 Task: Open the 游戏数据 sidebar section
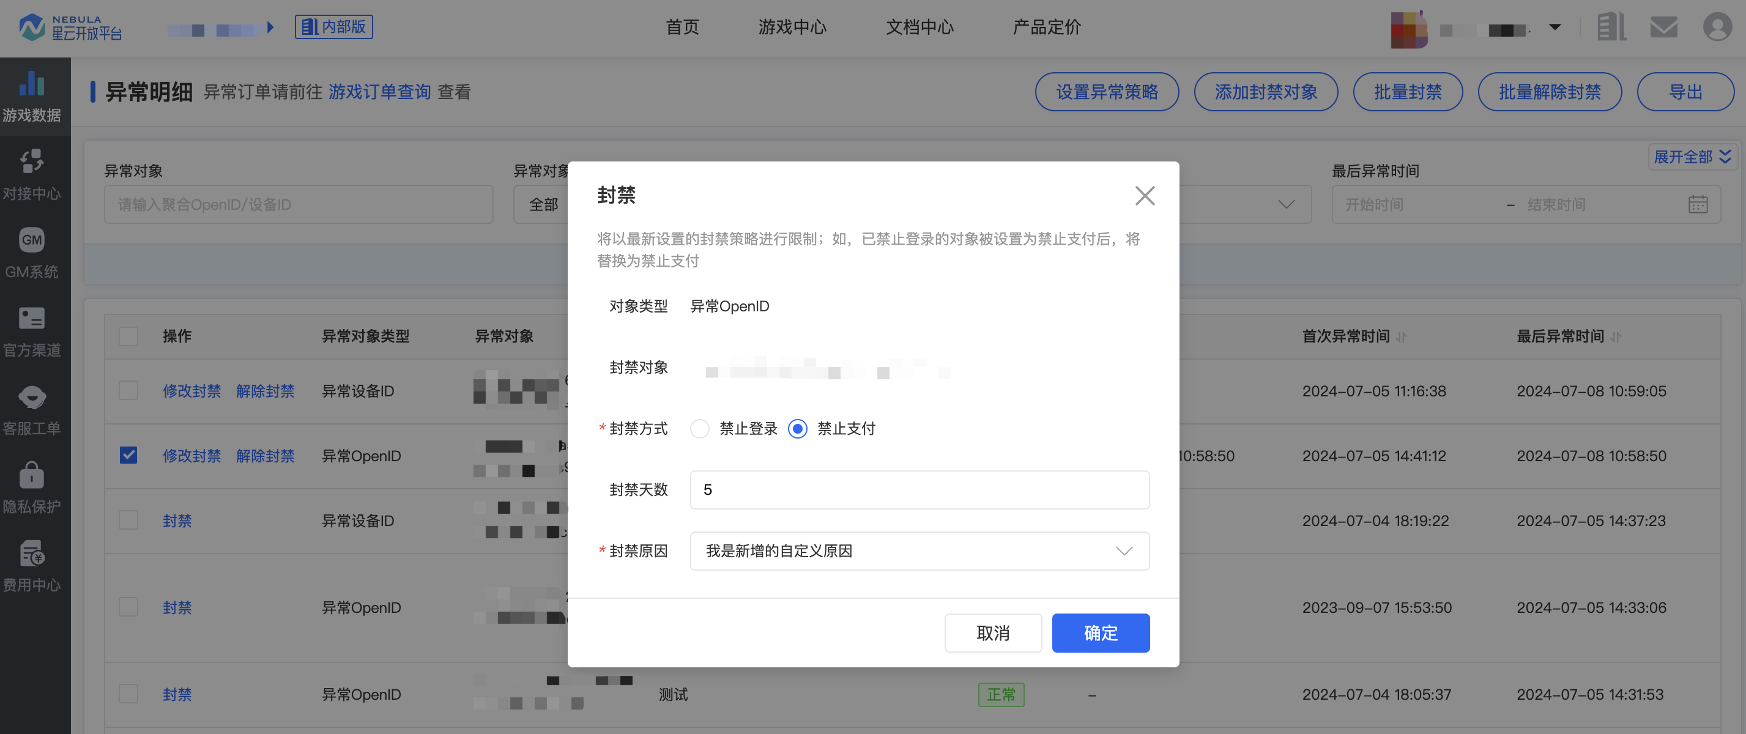(32, 96)
